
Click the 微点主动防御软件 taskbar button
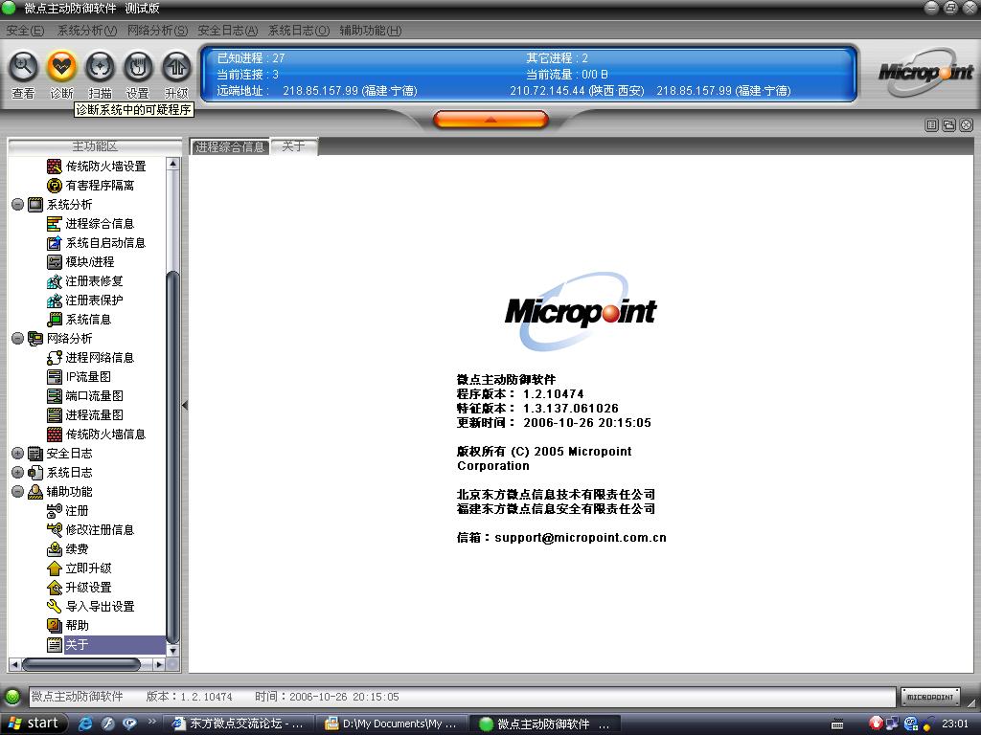544,724
